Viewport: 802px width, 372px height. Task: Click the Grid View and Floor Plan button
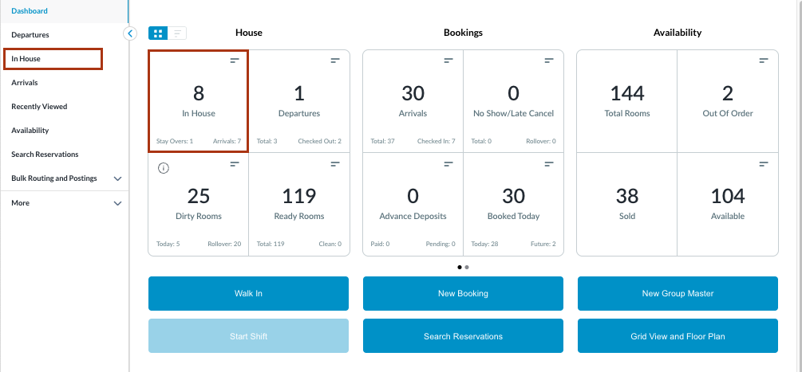click(x=678, y=336)
